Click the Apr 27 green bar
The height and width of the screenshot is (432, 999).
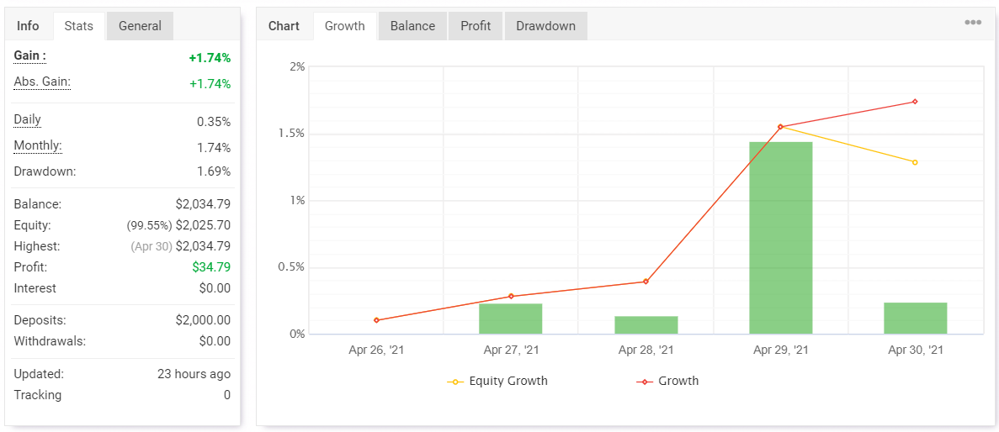(x=511, y=319)
